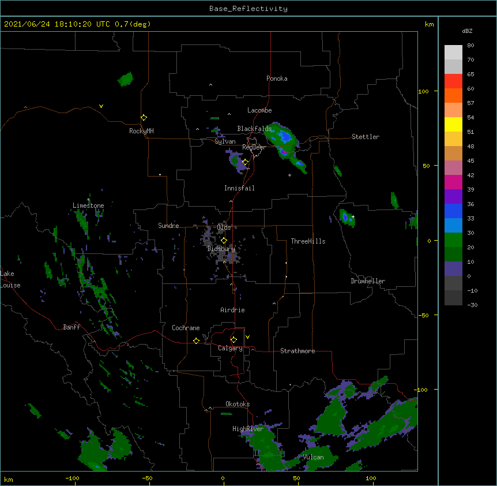This screenshot has width=497, height=486.
Task: Click the Base_Reflectivity title
Action: click(248, 9)
